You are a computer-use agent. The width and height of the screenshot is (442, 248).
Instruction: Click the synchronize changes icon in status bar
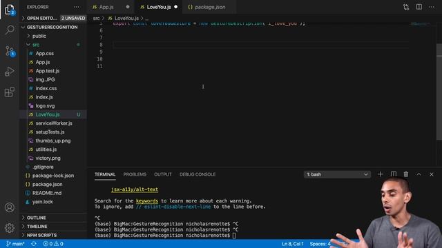(34, 244)
